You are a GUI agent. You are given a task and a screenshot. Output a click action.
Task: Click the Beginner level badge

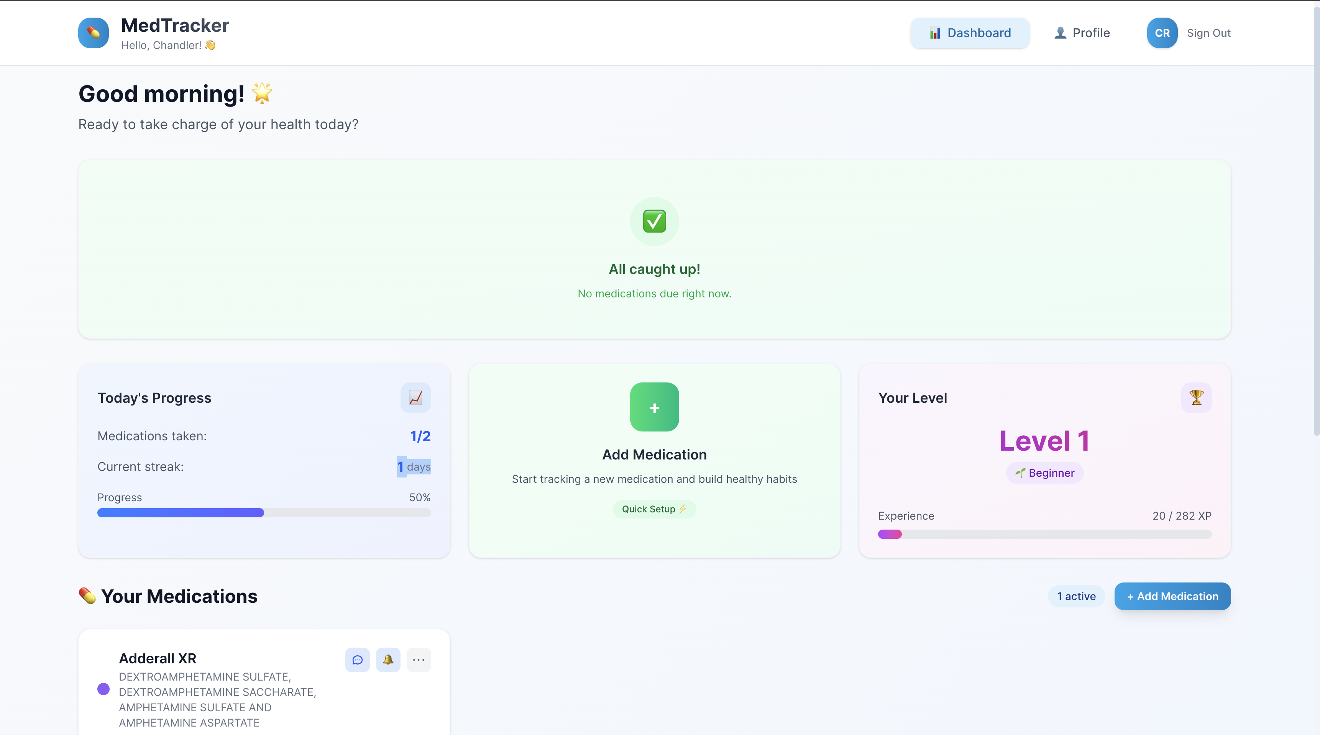click(x=1044, y=473)
